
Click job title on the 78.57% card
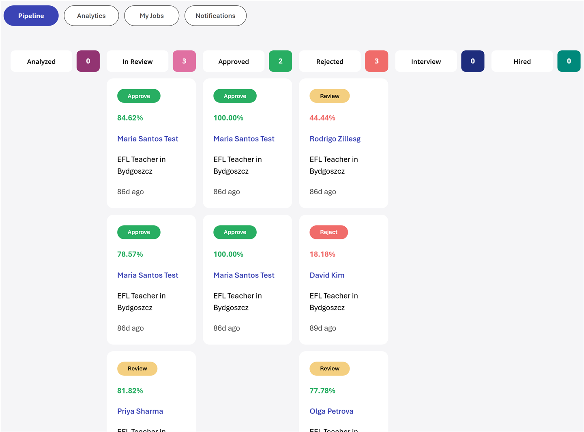pos(142,301)
